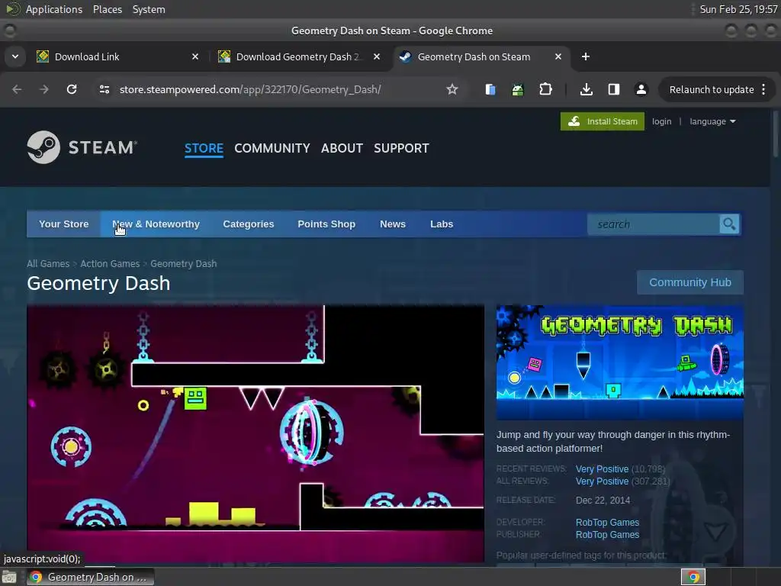The image size is (781, 586).
Task: Bookmark this page with the star icon
Action: 452,89
